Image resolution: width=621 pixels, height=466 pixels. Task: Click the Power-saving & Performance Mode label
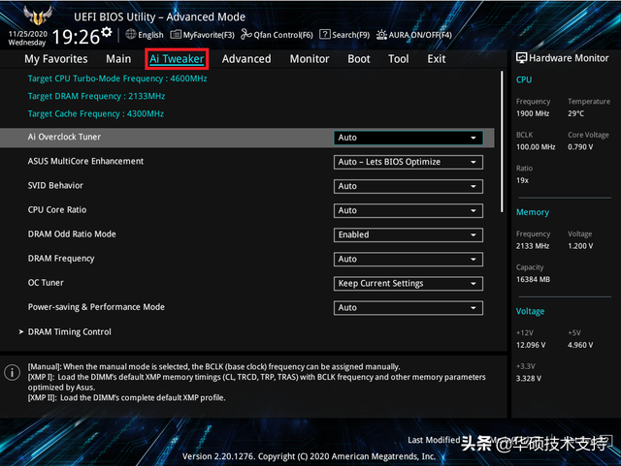pyautogui.click(x=96, y=307)
